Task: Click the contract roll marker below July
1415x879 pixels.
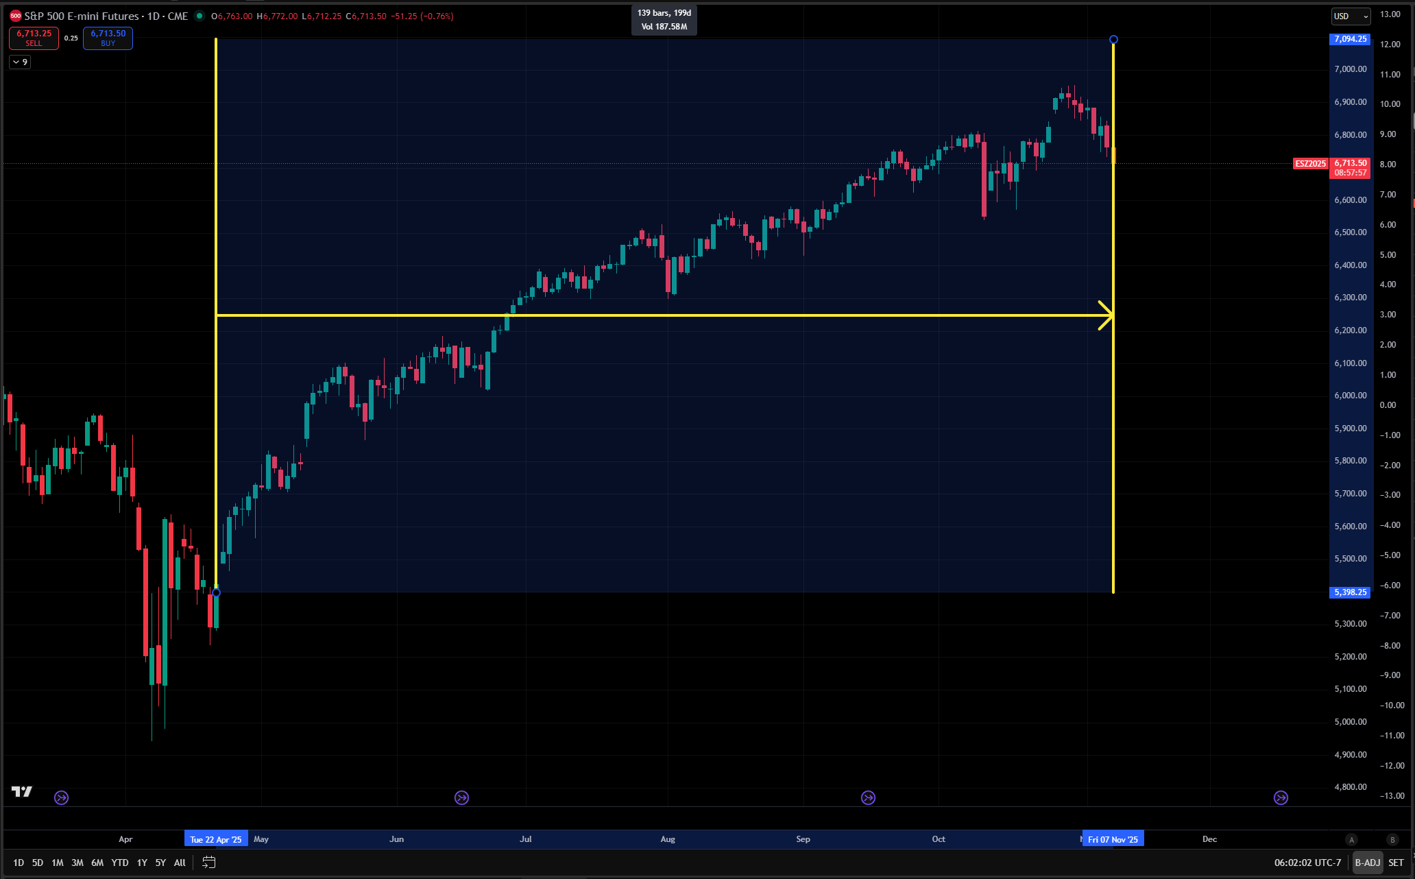Action: [x=462, y=797]
